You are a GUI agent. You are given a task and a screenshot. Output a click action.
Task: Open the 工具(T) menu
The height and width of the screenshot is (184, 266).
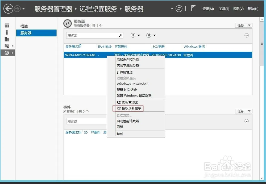coord(224,9)
